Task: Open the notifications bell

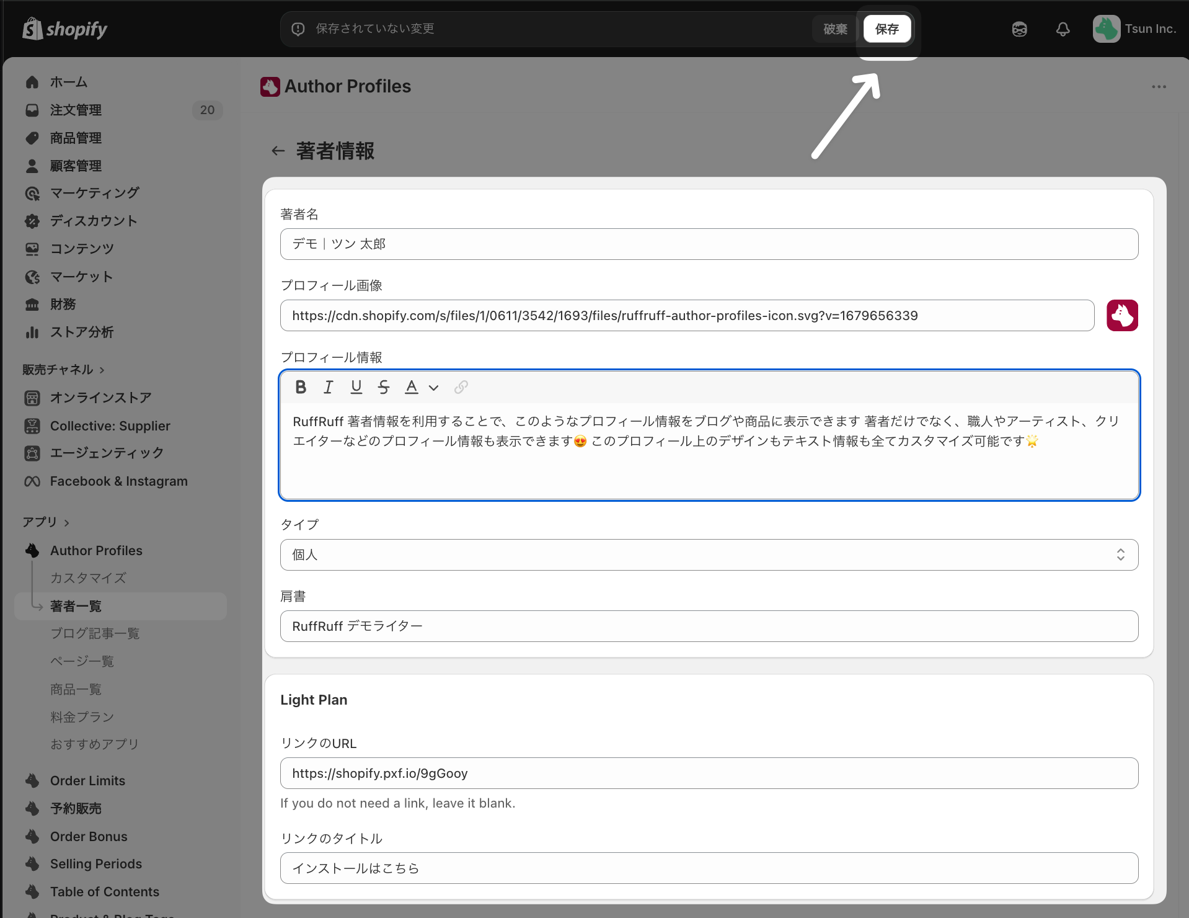Action: [x=1063, y=29]
